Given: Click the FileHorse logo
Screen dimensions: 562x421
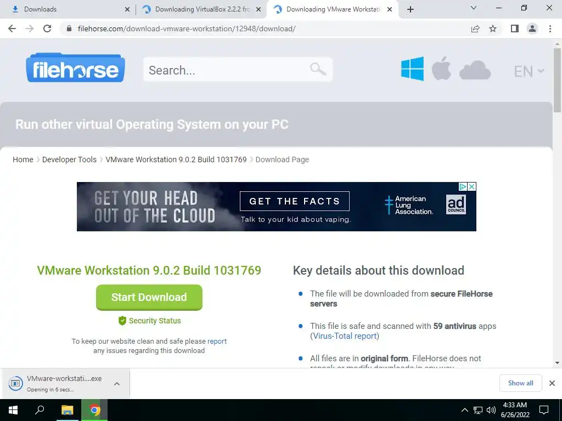Looking at the screenshot, I should 75,67.
